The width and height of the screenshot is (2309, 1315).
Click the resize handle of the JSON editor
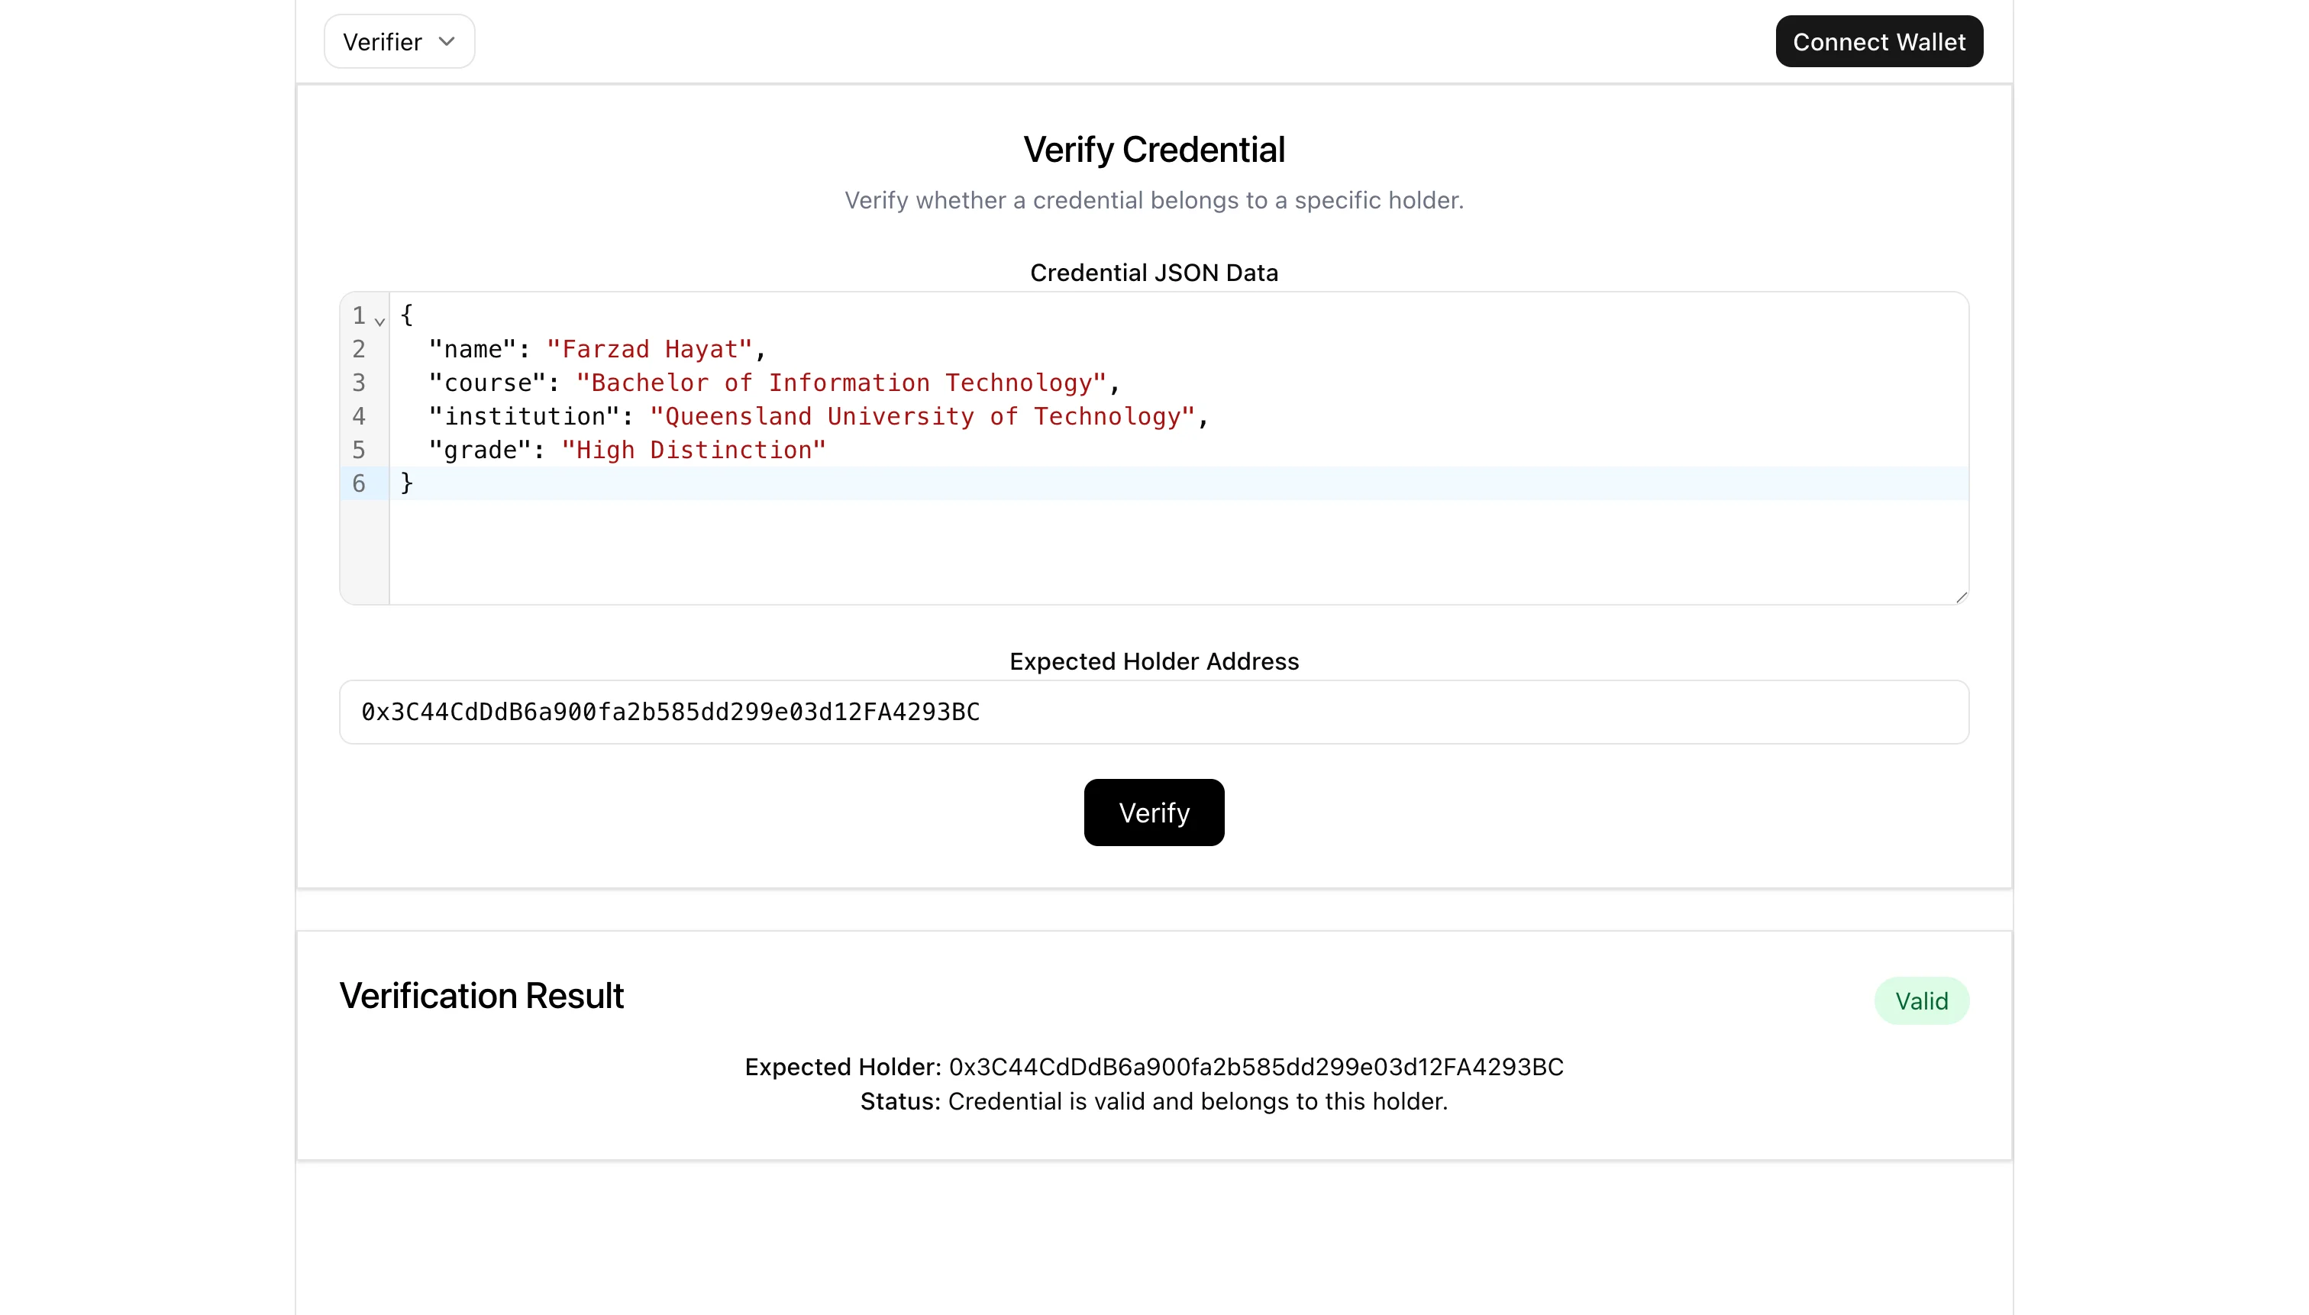(1961, 596)
